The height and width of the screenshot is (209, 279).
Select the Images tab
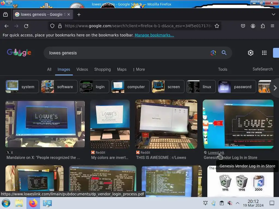pos(64,69)
